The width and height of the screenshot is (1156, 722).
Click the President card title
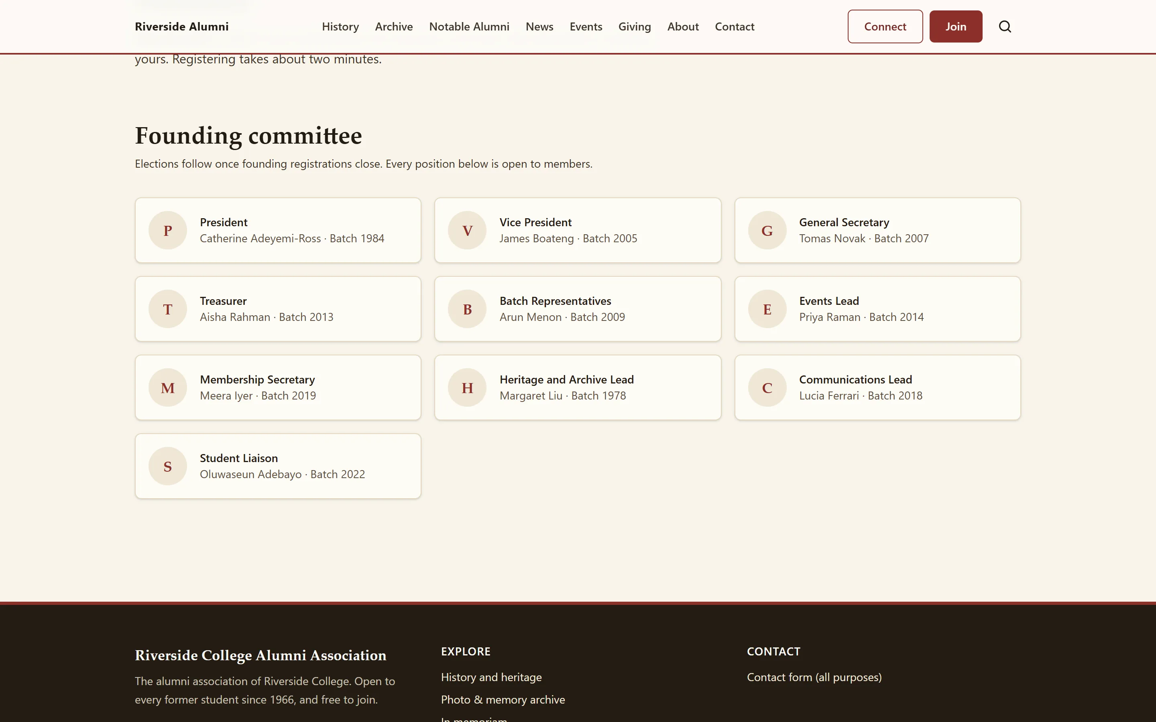coord(224,223)
